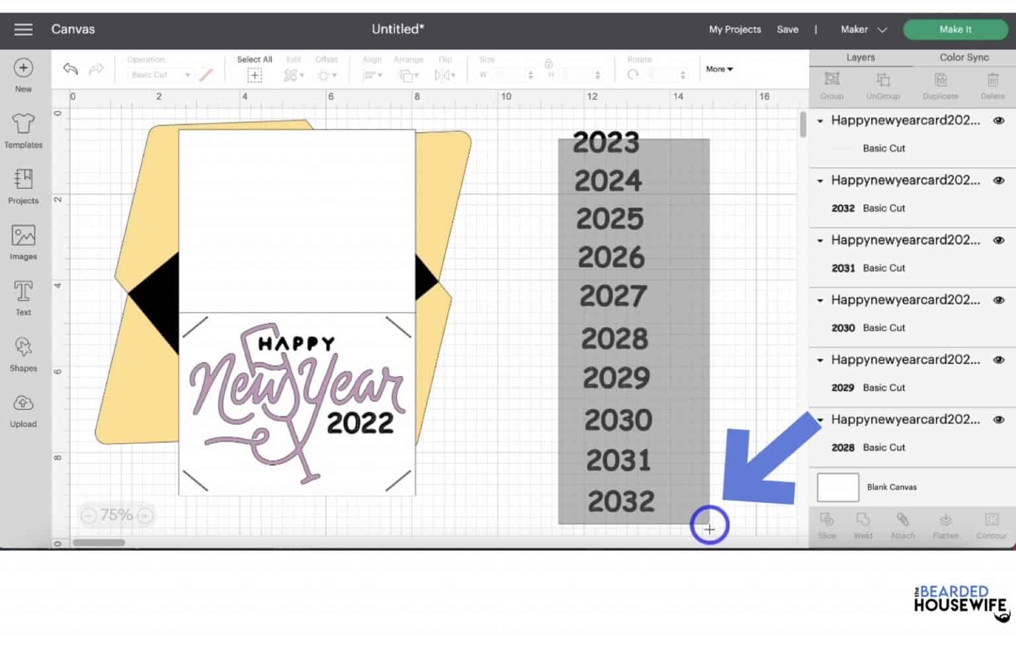Click the Make It button
This screenshot has height=646, width=1016.
point(955,29)
